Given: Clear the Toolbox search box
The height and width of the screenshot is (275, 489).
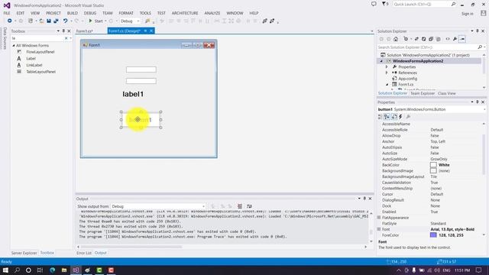Looking at the screenshot, I should (x=66, y=38).
